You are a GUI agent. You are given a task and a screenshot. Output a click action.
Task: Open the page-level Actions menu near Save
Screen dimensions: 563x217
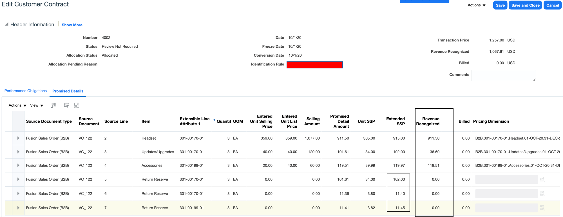click(476, 5)
